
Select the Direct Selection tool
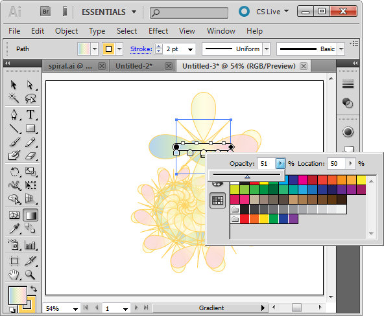pos(30,85)
